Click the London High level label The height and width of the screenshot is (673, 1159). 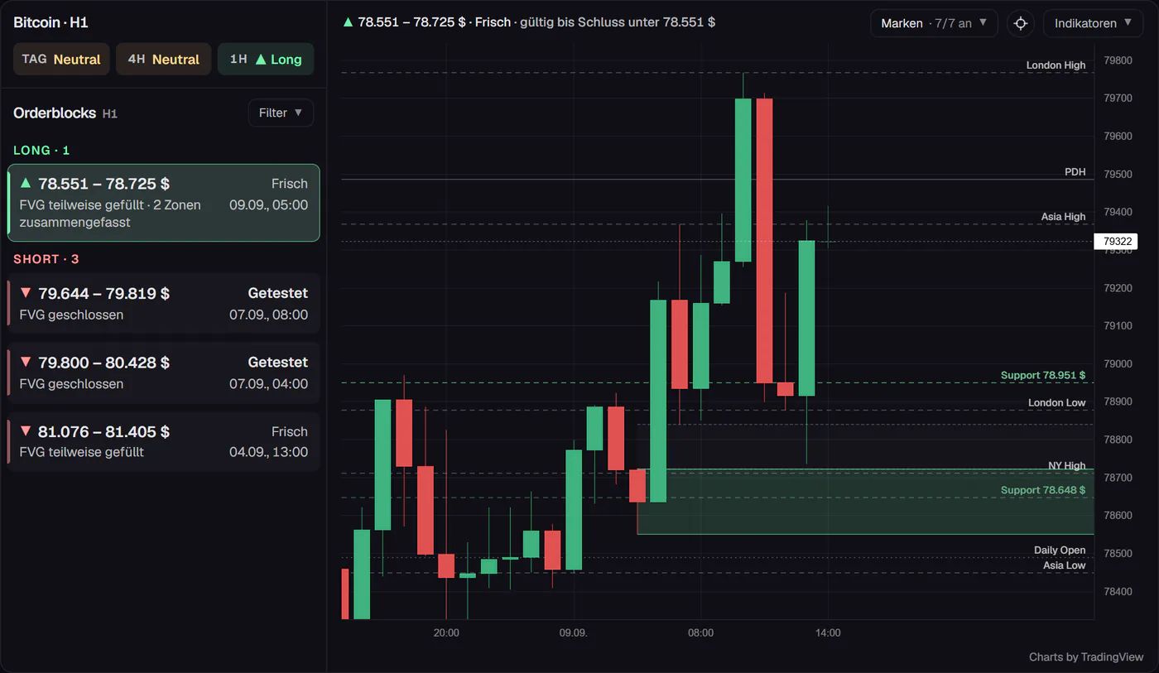[1056, 65]
